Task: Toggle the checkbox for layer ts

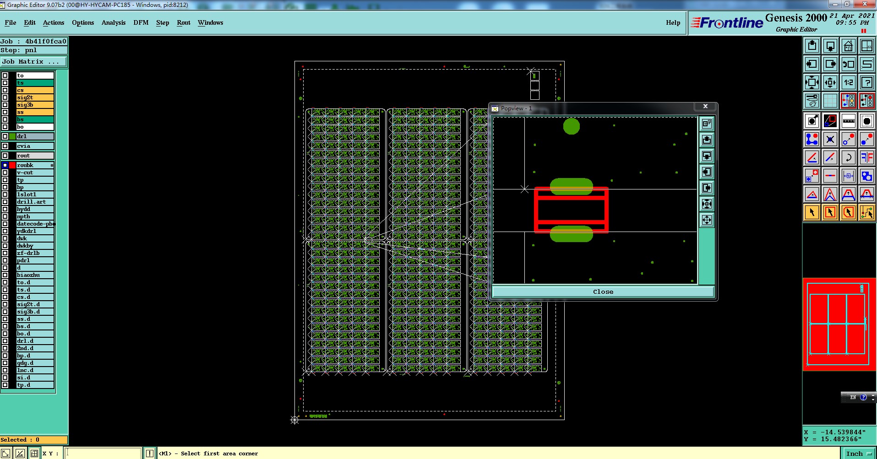Action: (5, 83)
